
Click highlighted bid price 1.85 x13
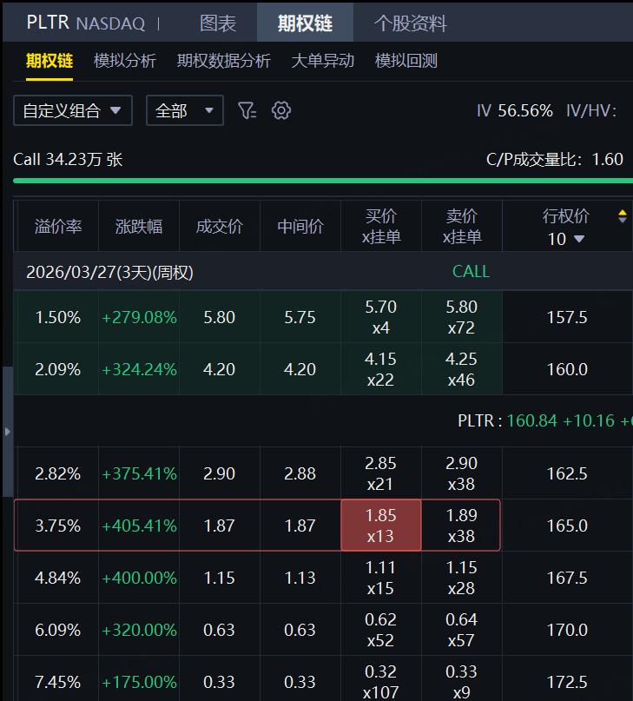[x=380, y=525]
